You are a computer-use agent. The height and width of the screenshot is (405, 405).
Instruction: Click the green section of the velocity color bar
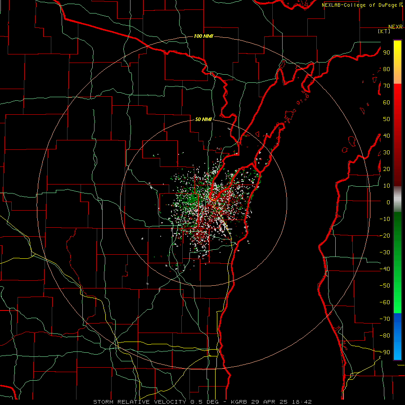pos(397,262)
